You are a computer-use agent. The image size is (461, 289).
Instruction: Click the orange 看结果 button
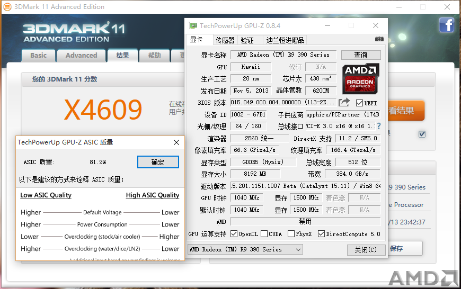406,111
